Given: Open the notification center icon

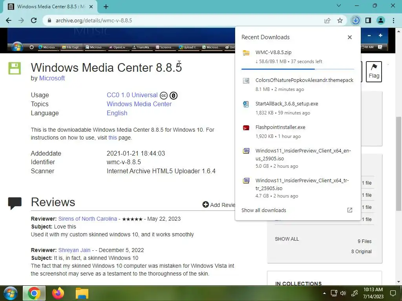Looking at the screenshot, I should click(x=393, y=293).
